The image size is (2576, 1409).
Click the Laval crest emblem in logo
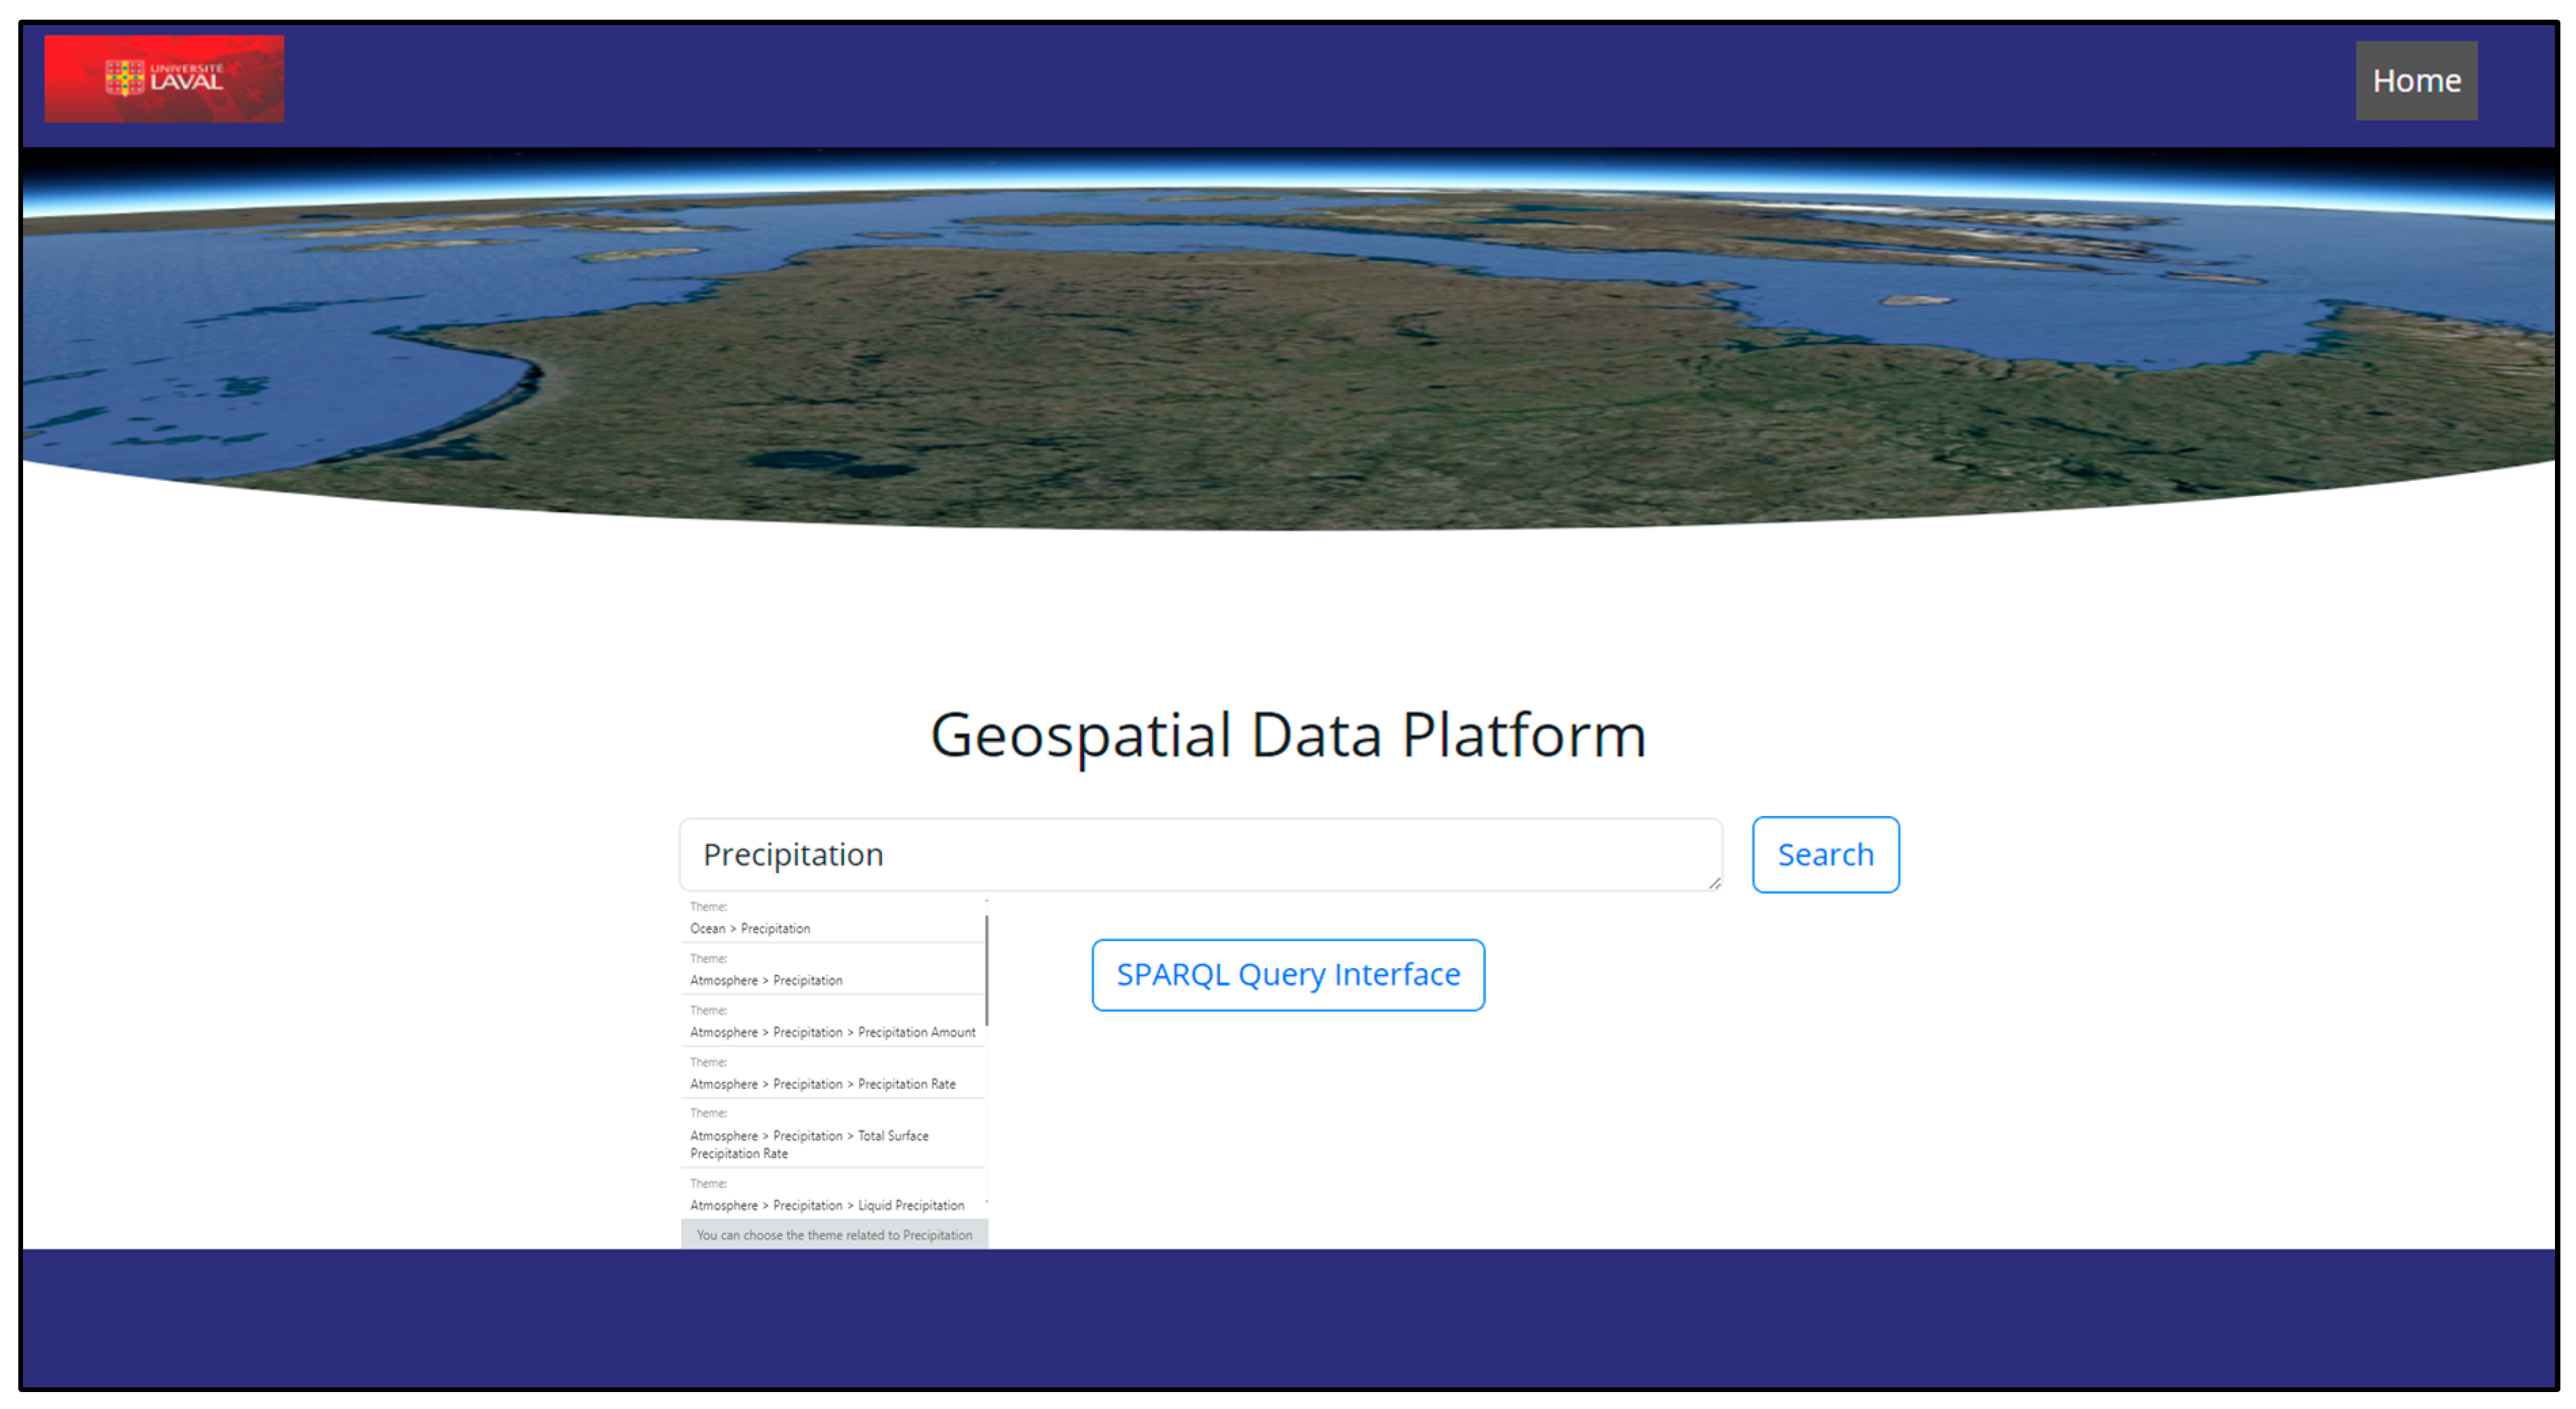coord(124,78)
